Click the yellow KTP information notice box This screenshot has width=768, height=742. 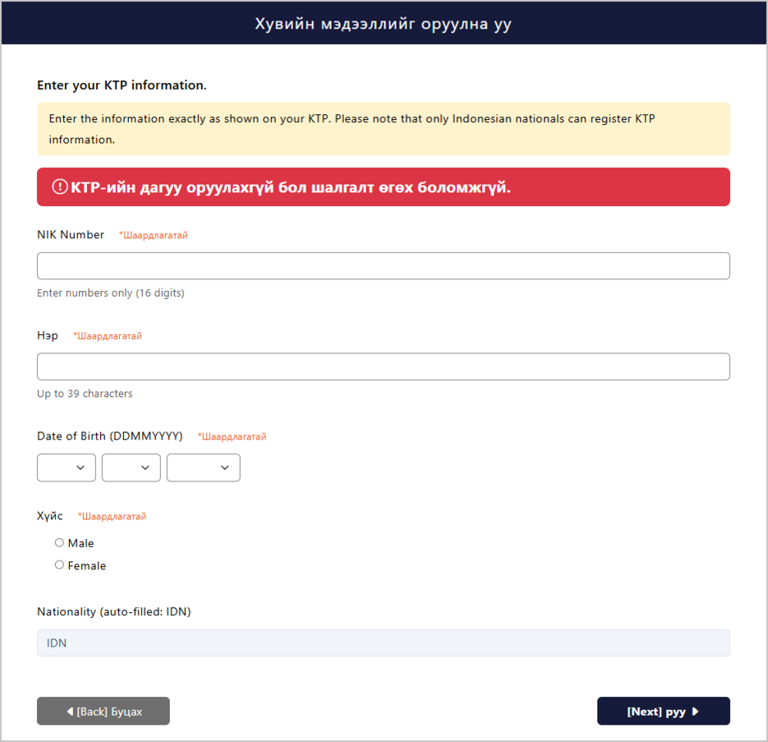tap(384, 129)
